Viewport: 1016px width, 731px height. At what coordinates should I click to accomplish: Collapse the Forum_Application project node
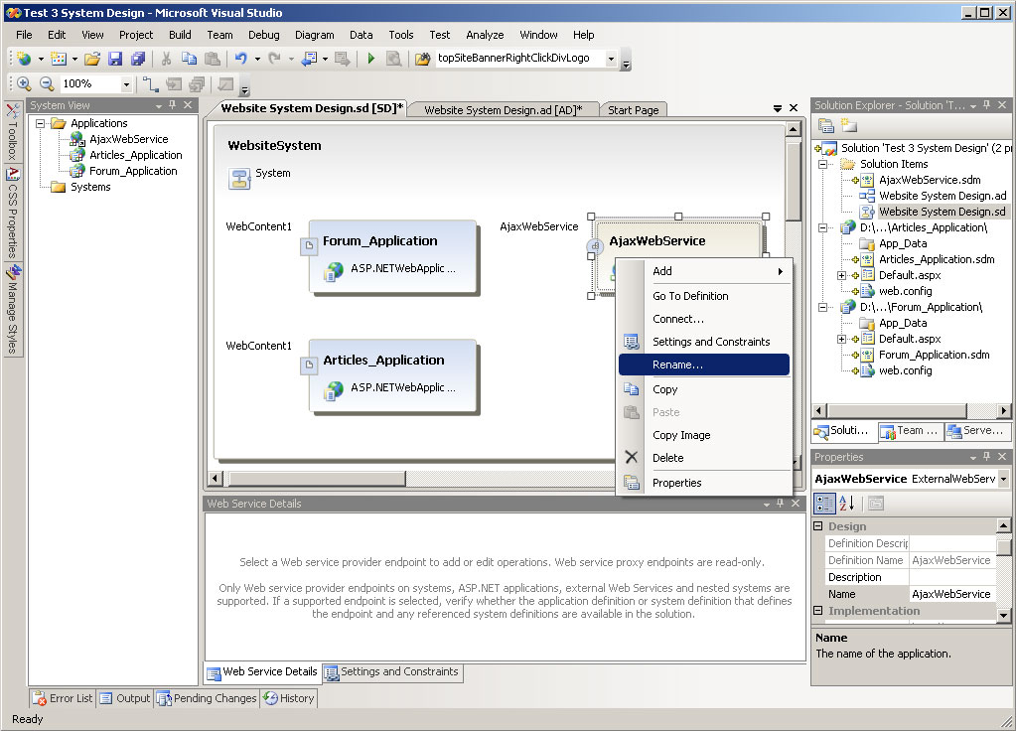click(x=822, y=307)
